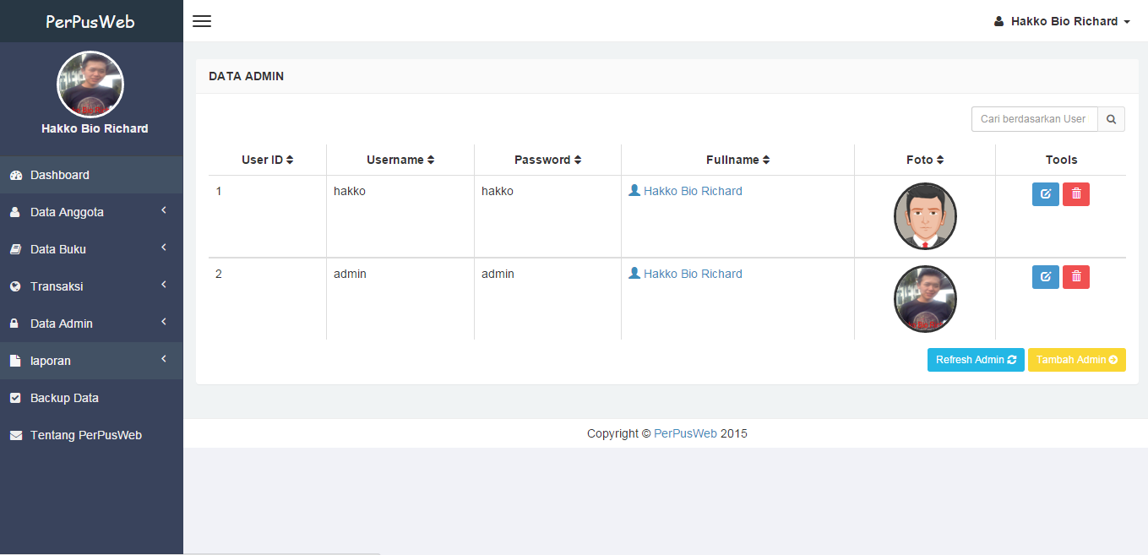Viewport: 1148px width, 555px height.
Task: Delete the admin user row via trash icon
Action: click(x=1076, y=277)
